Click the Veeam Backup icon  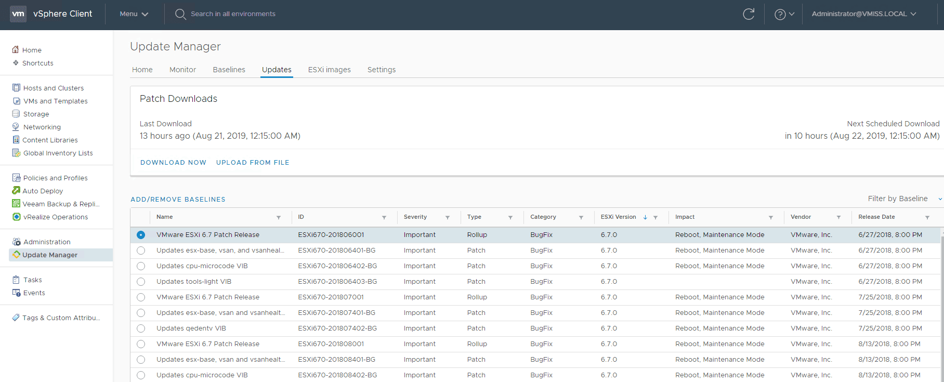tap(16, 204)
